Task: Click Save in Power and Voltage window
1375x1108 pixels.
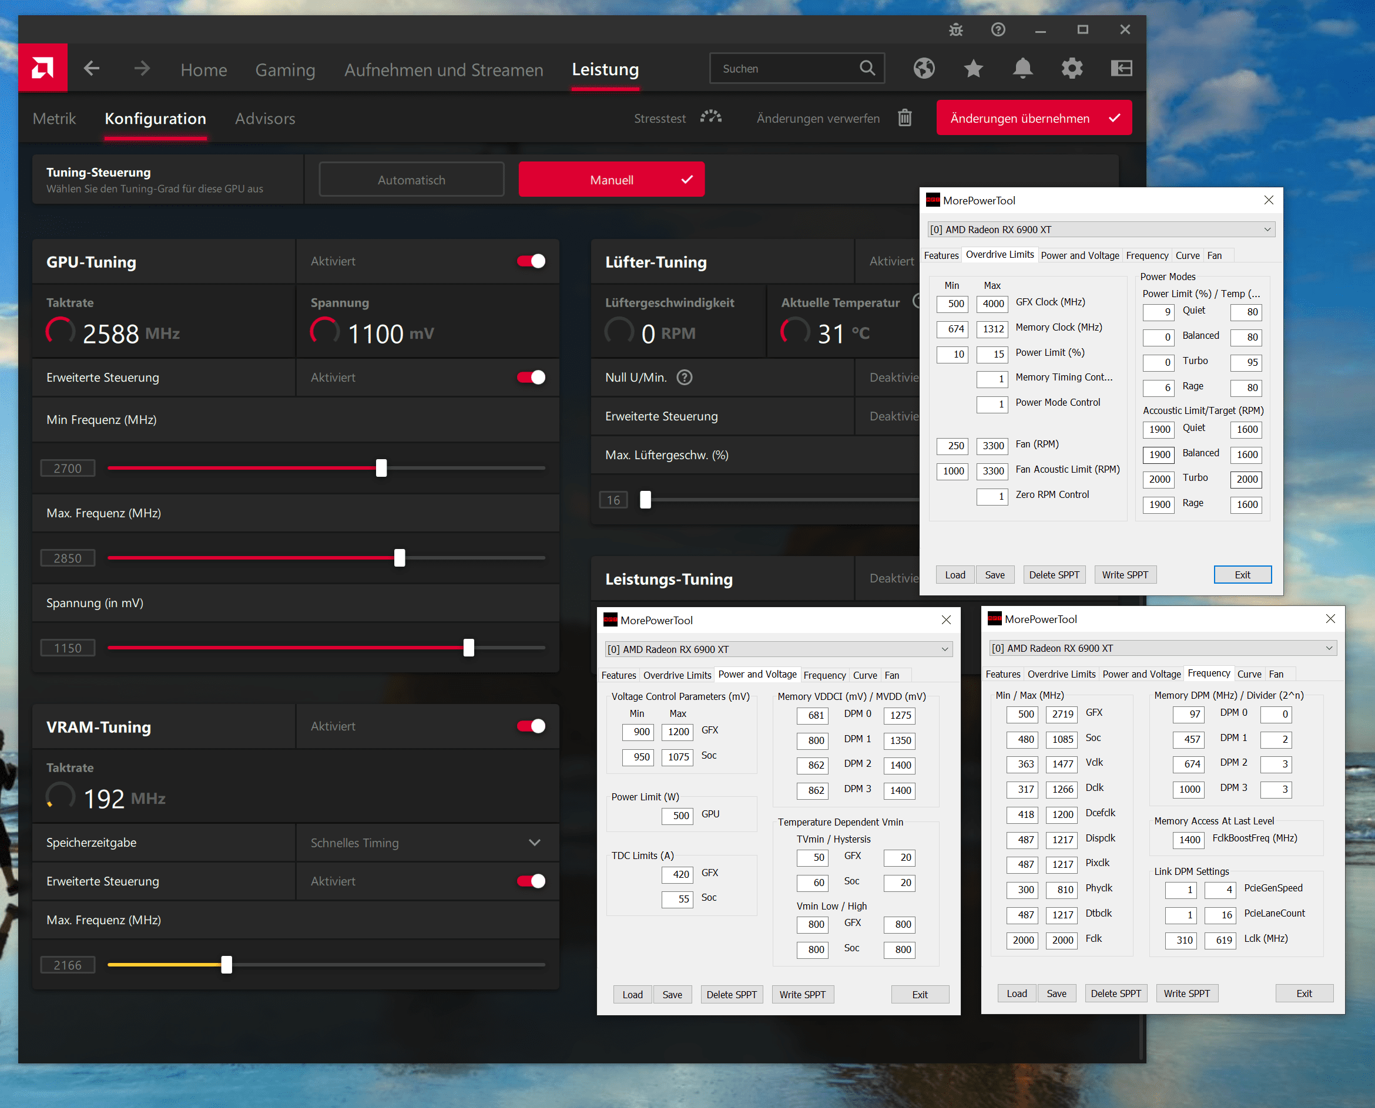Action: (x=672, y=995)
